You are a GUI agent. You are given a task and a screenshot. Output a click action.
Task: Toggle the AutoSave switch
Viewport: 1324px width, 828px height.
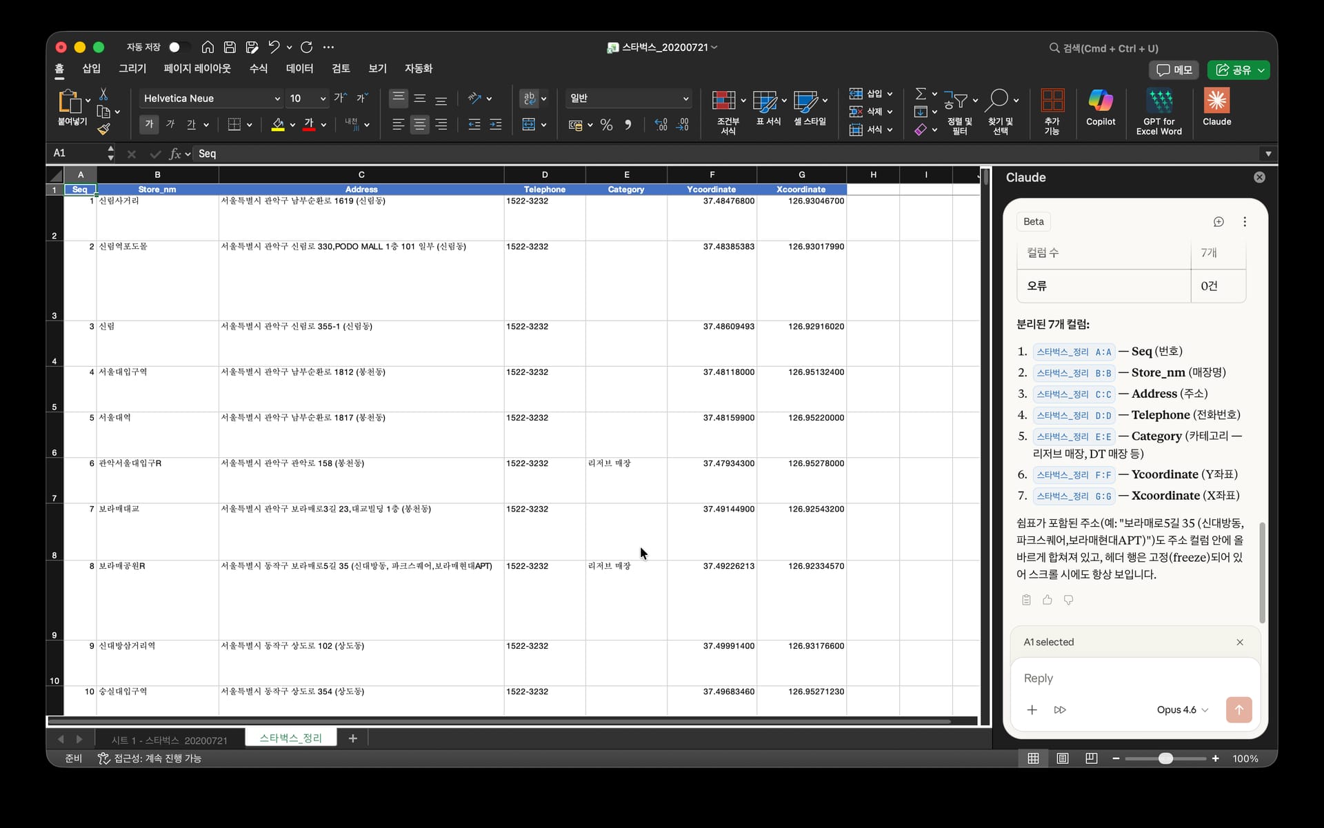tap(179, 47)
